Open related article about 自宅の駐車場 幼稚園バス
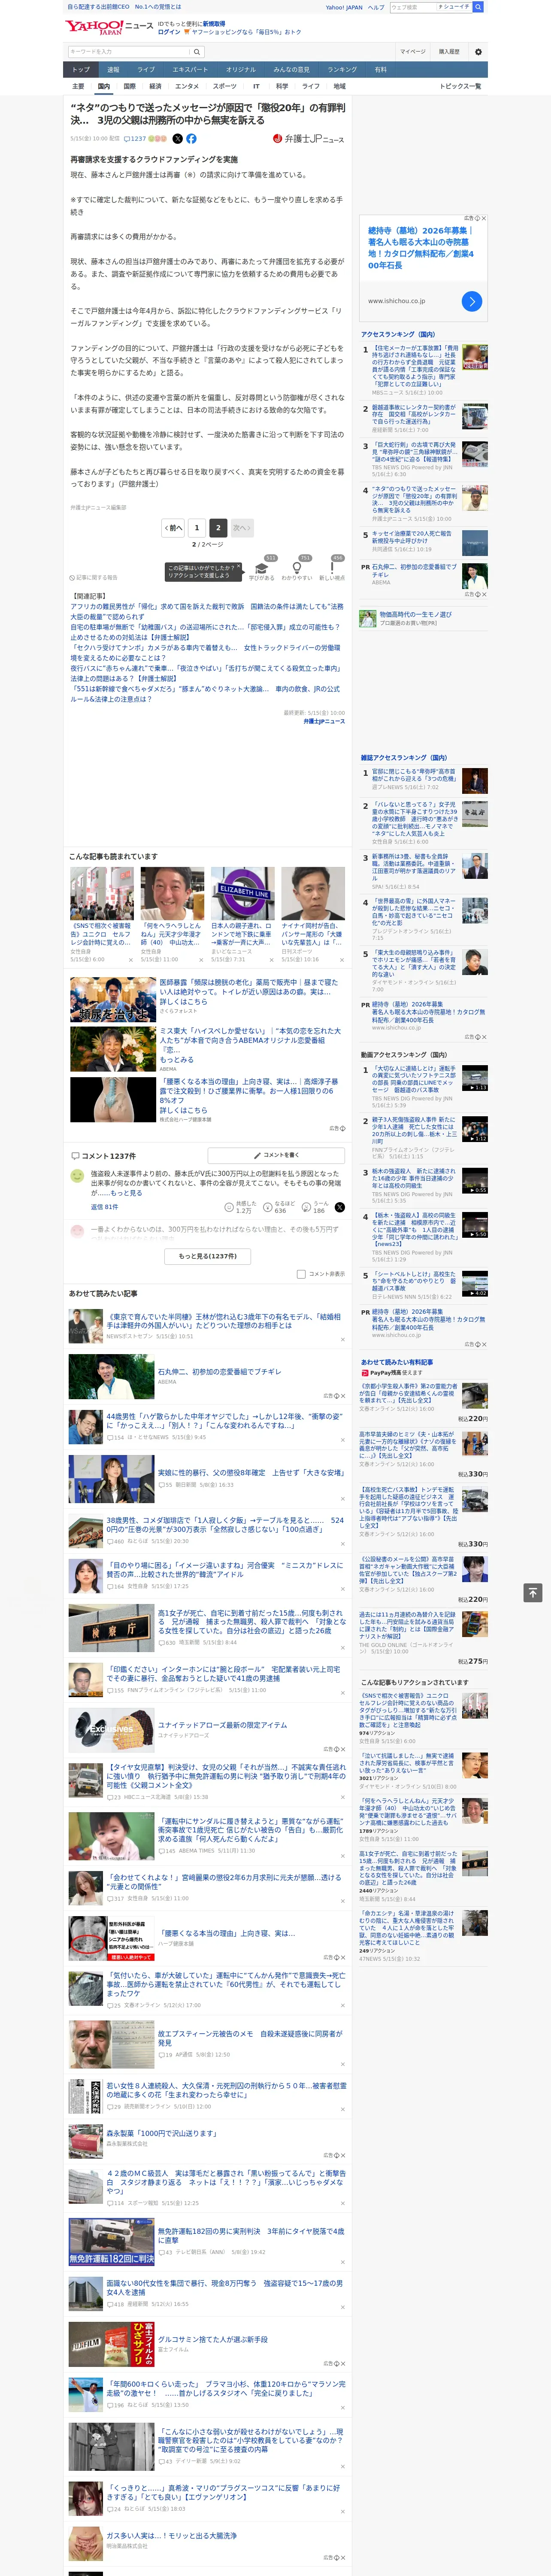 coord(205,632)
